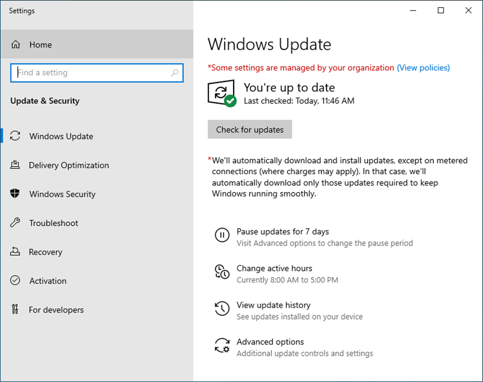Open the View policies link
The height and width of the screenshot is (382, 483).
click(x=423, y=68)
